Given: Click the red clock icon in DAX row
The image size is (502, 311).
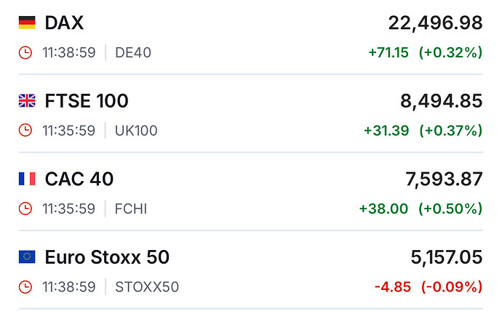Looking at the screenshot, I should [25, 52].
